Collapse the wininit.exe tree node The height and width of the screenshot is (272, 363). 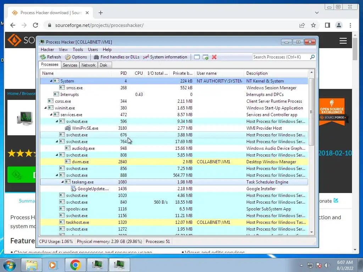click(46, 108)
